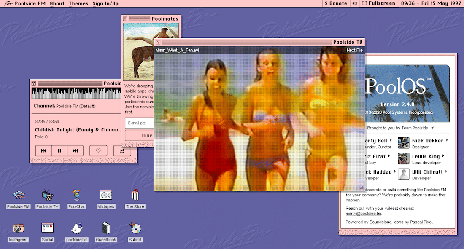Click the Poolside TV resize handle corner
This screenshot has width=464, height=249.
click(x=361, y=187)
